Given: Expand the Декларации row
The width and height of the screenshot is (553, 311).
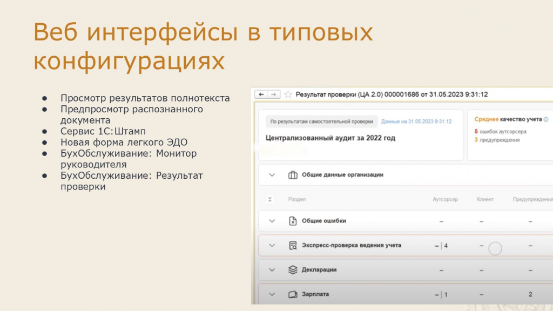Looking at the screenshot, I should [x=272, y=270].
